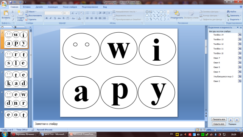Click the Cut scissors icon
Screen dimensions: 243x137
[13, 12]
